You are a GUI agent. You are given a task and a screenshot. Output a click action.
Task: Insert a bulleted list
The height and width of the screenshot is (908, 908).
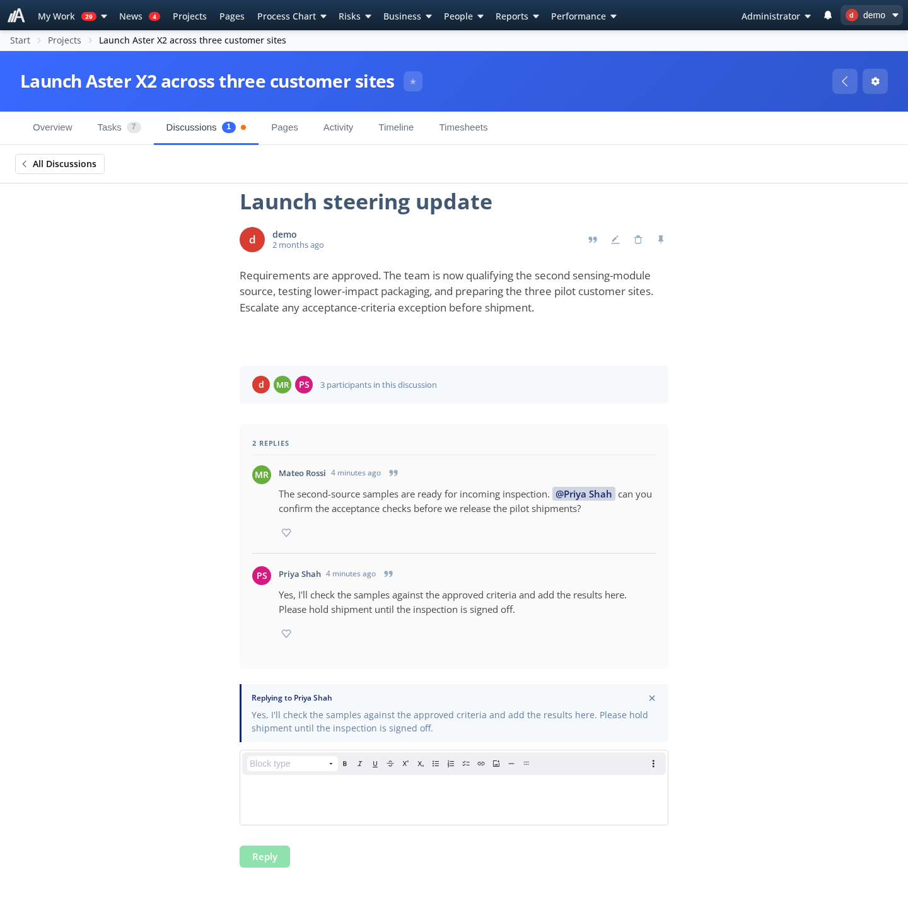click(x=436, y=764)
